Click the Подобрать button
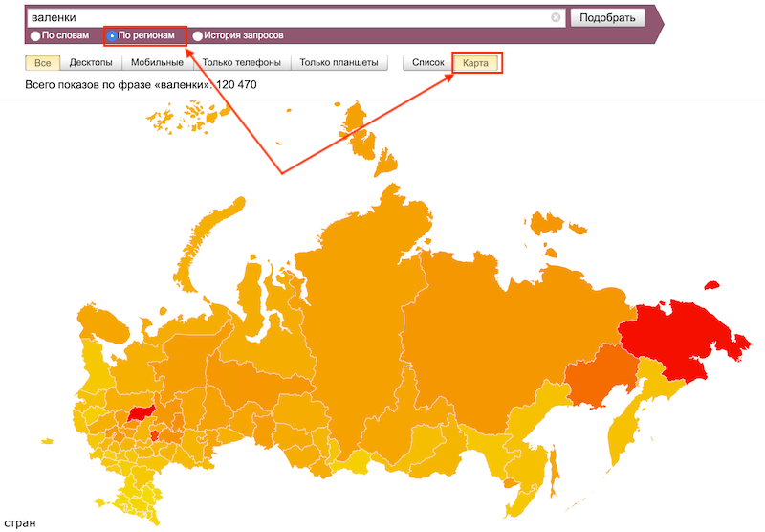765x532 pixels. pyautogui.click(x=607, y=17)
